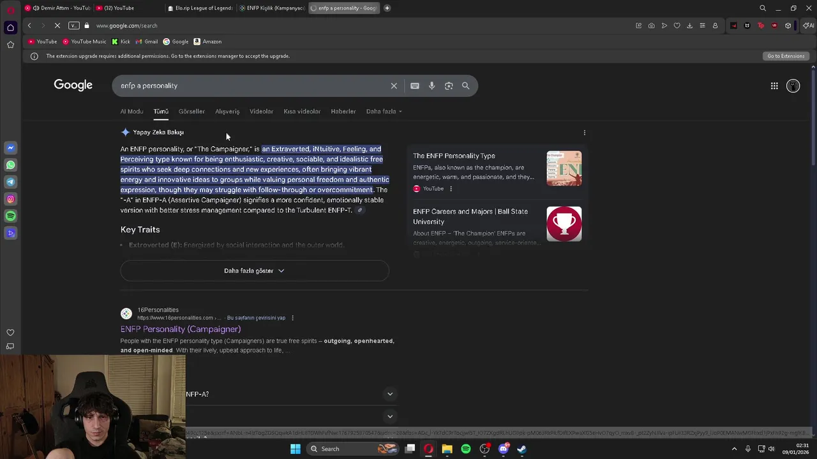This screenshot has width=817, height=459.
Task: Open the Amazon bookmark
Action: pyautogui.click(x=207, y=42)
